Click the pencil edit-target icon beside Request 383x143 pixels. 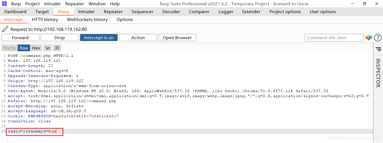pos(5,29)
